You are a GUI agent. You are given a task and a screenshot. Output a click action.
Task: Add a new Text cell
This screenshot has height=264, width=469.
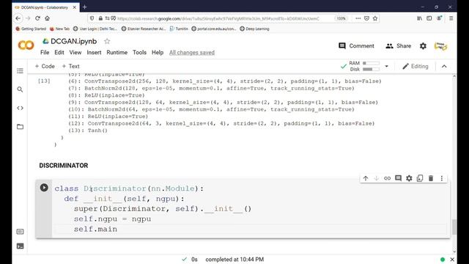[x=70, y=66]
